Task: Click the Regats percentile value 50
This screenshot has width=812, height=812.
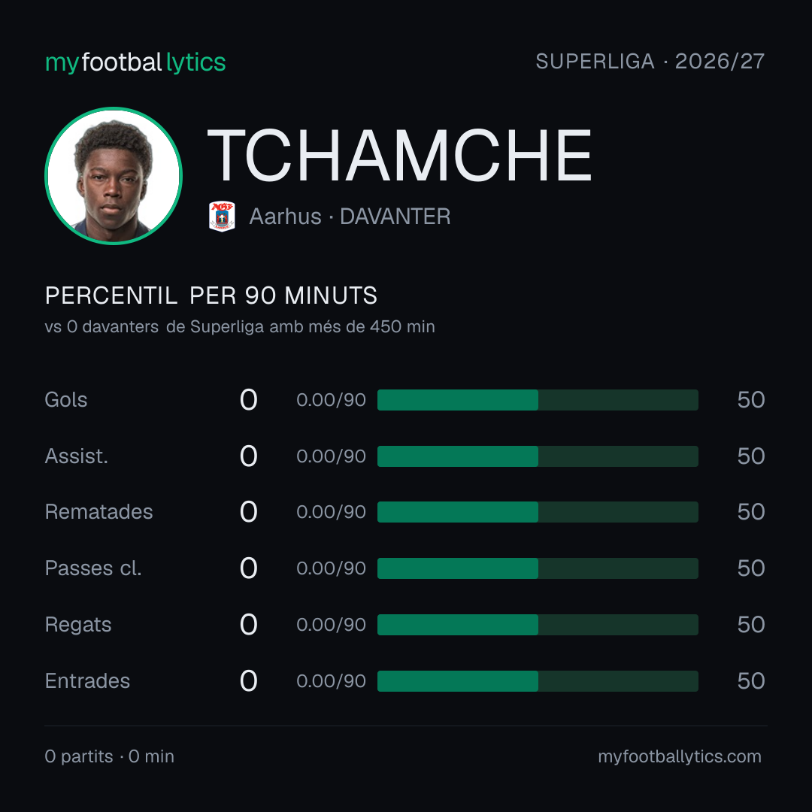Action: (x=751, y=625)
